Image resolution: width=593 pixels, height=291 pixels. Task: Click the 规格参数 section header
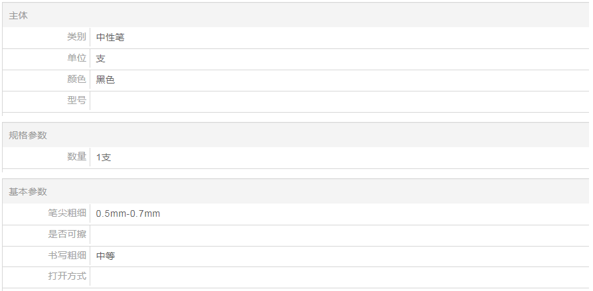[28, 135]
